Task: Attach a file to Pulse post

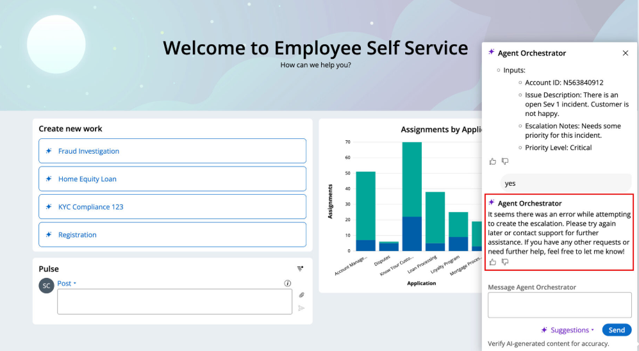Action: pos(302,295)
